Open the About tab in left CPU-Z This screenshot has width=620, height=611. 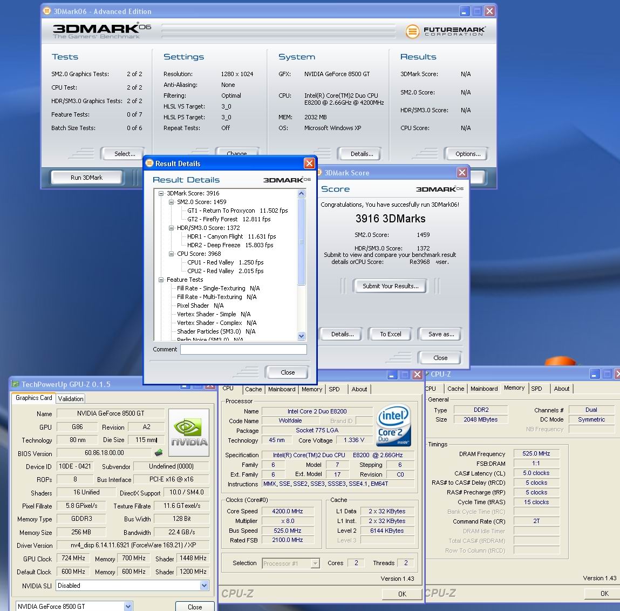(x=359, y=389)
